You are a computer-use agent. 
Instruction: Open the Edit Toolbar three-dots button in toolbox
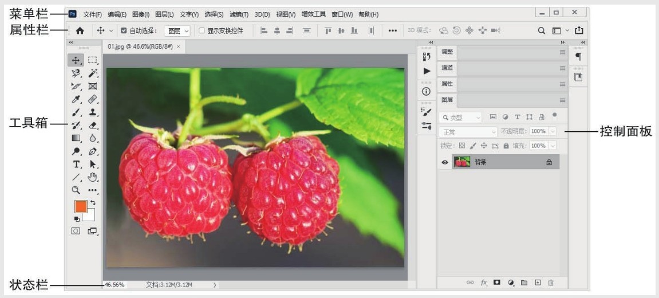click(x=92, y=191)
